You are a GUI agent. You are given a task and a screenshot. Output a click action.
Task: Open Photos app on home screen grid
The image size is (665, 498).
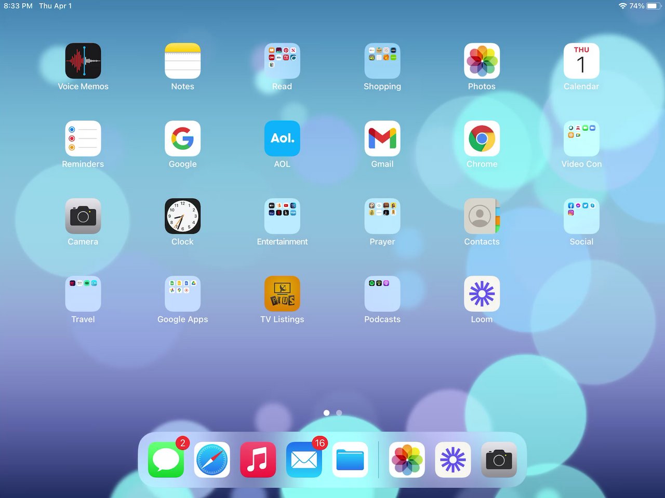pos(482,61)
